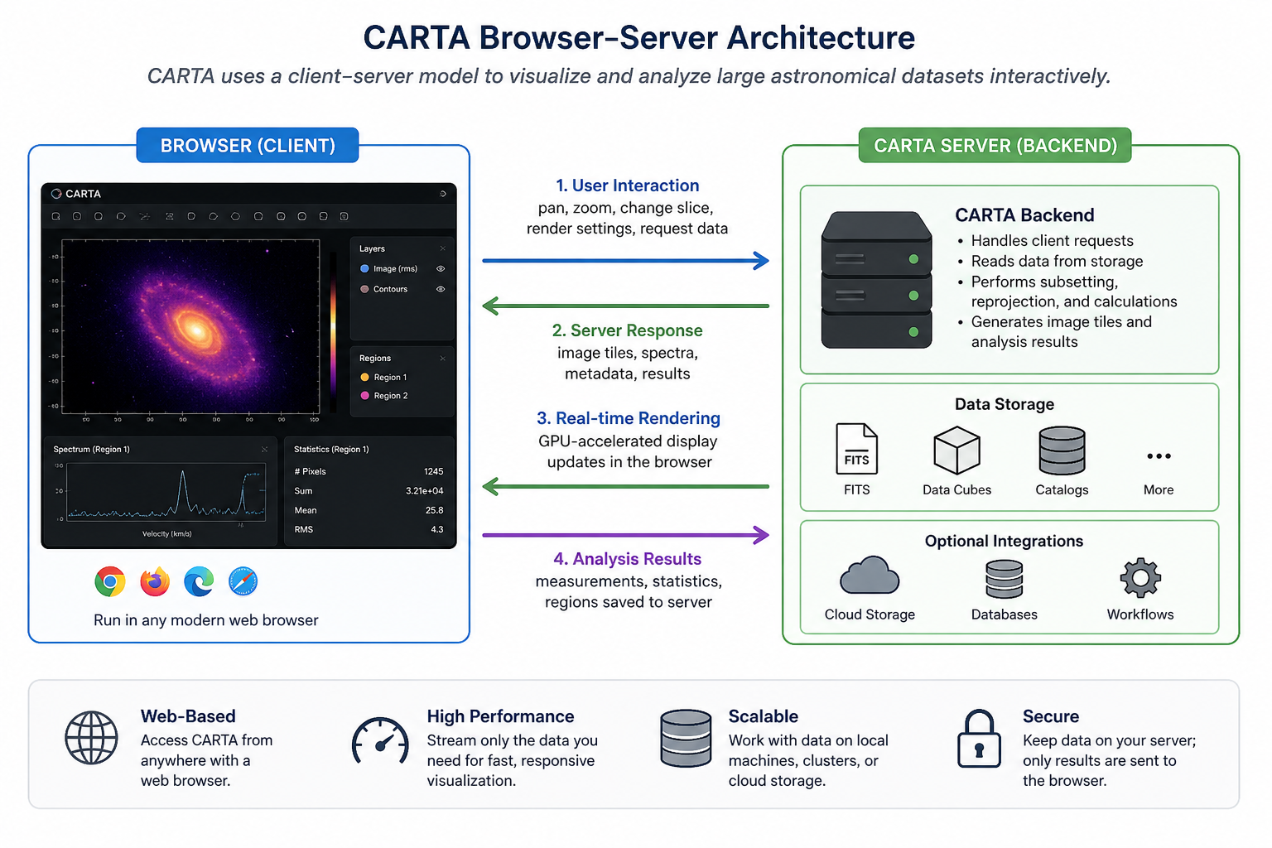Click the Cloud Storage cloud icon
Screen dimensions: 1272x848
tap(870, 576)
